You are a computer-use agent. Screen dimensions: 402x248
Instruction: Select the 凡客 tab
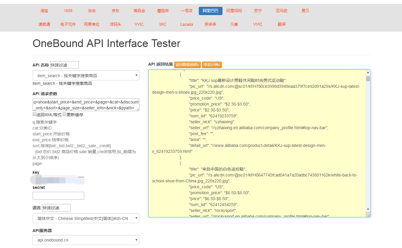tap(234, 24)
